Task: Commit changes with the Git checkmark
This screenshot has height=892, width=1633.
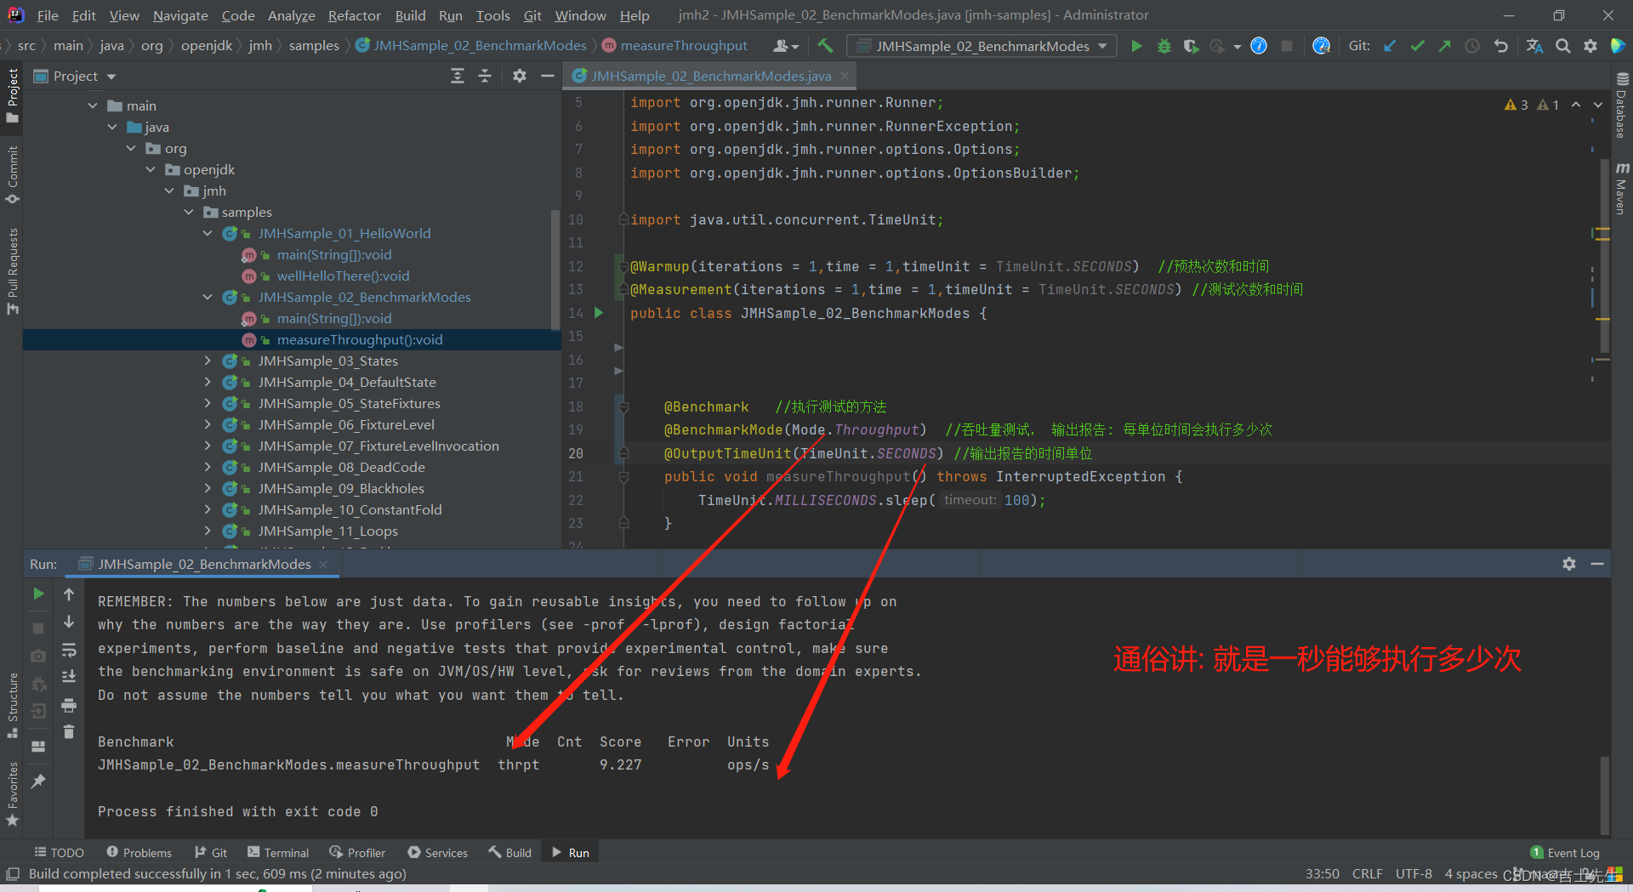Action: (x=1417, y=46)
